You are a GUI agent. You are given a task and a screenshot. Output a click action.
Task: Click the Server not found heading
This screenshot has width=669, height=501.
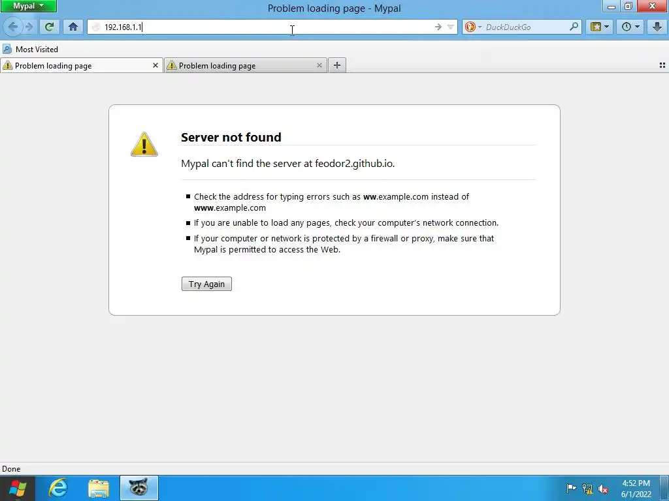point(231,137)
